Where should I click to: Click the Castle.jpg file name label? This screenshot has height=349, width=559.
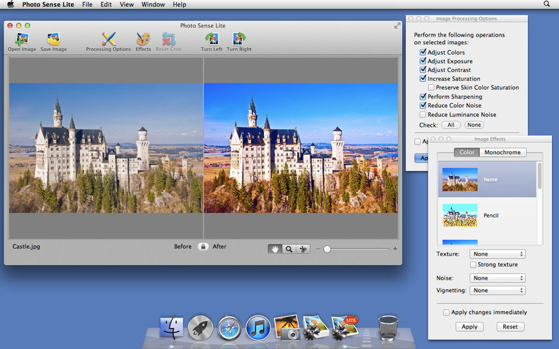[x=26, y=246]
